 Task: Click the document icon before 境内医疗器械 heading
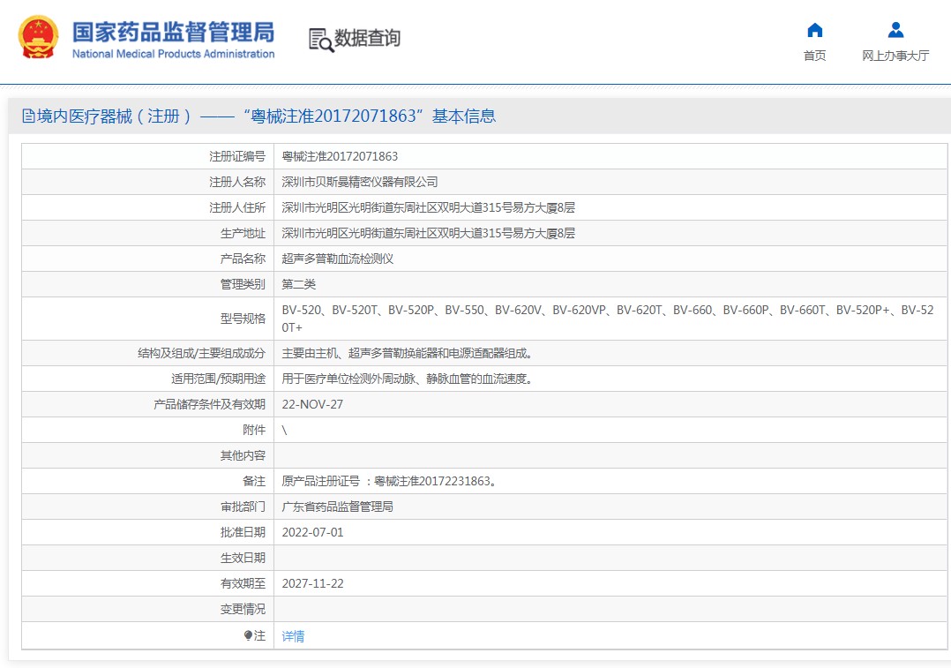[28, 116]
